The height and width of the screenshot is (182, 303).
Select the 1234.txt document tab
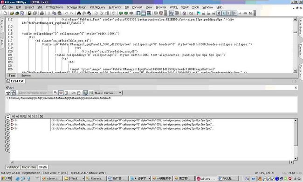click(15, 81)
